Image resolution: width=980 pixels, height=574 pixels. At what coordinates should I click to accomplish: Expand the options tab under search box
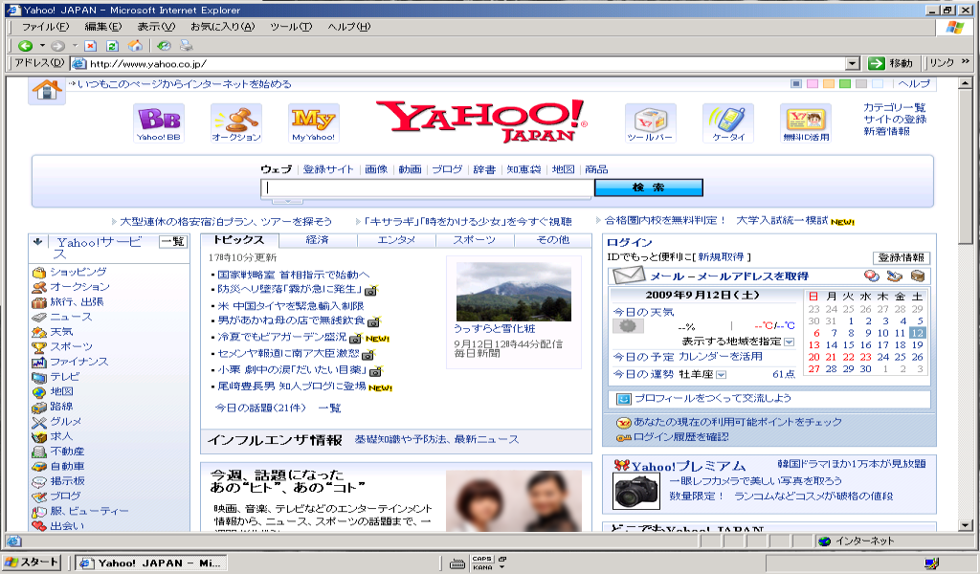click(287, 201)
